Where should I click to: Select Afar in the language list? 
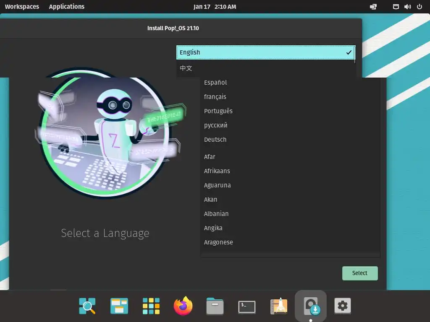290,157
